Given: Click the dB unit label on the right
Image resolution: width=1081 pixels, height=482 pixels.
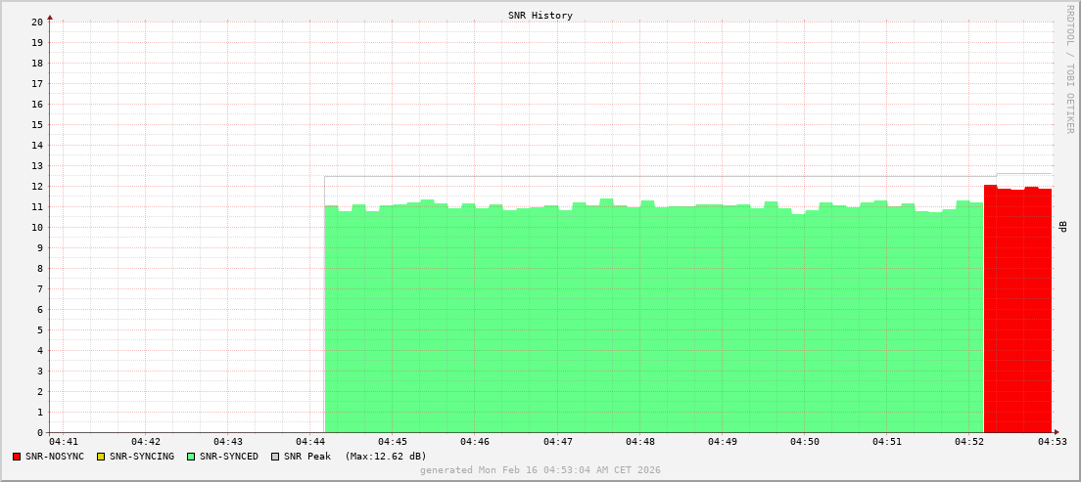Looking at the screenshot, I should pos(1063,227).
